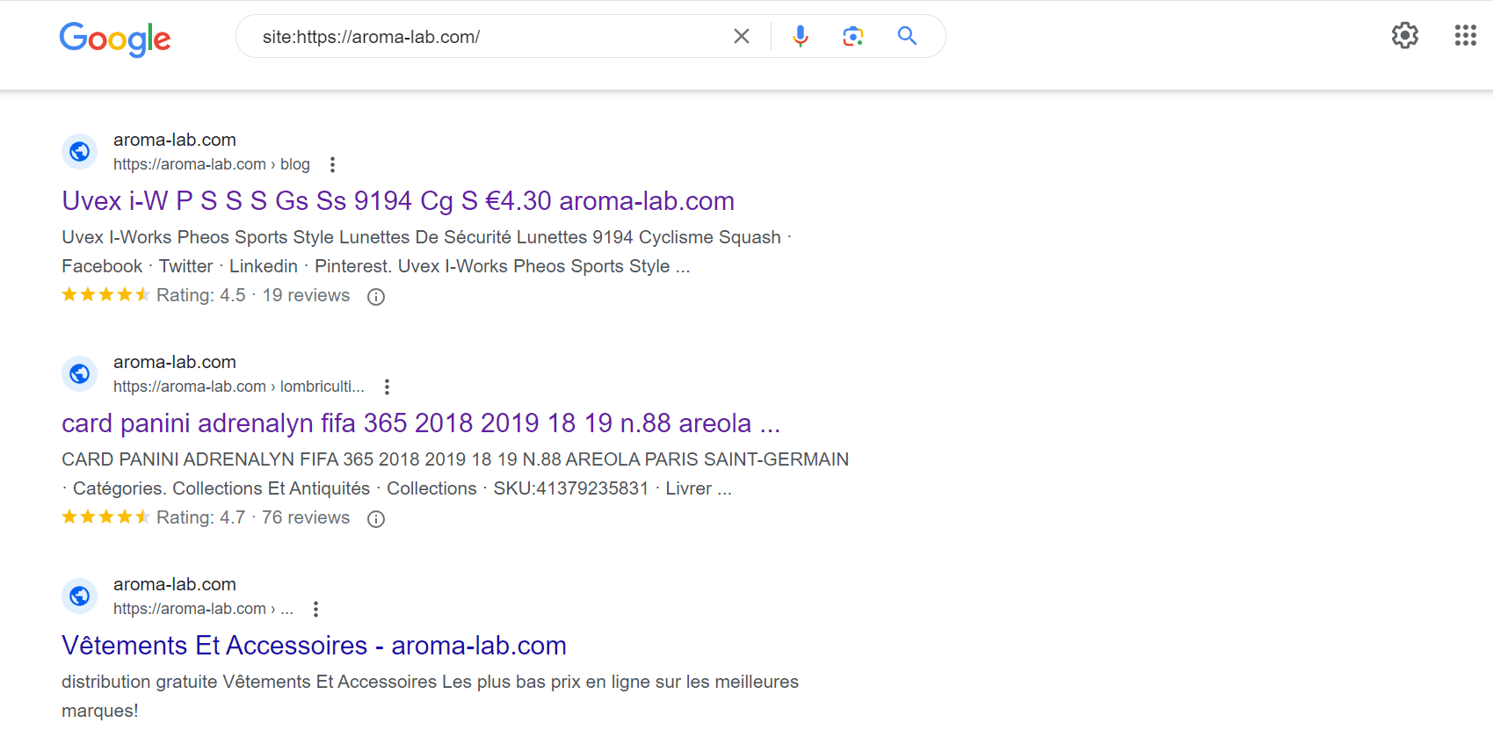Click the globe favicon of the panini card result
Screen dimensions: 1493x730
(80, 374)
